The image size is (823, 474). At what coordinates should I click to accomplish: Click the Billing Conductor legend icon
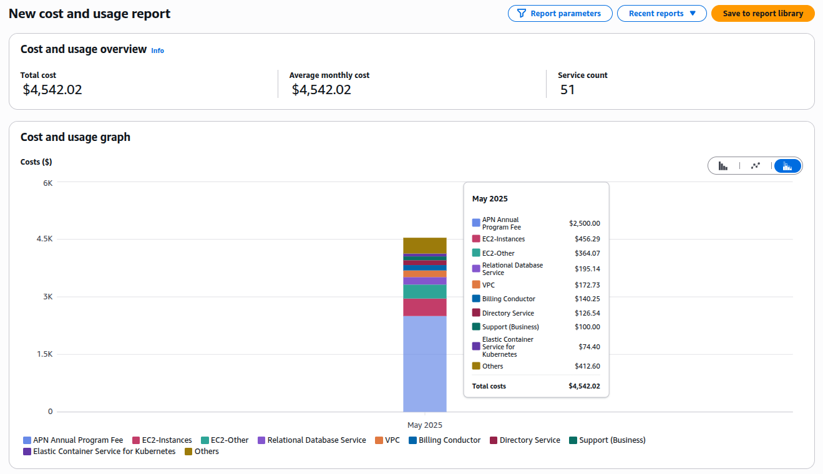click(412, 440)
